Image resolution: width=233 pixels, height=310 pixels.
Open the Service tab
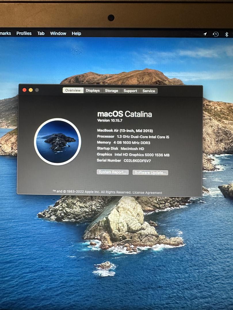tap(149, 91)
